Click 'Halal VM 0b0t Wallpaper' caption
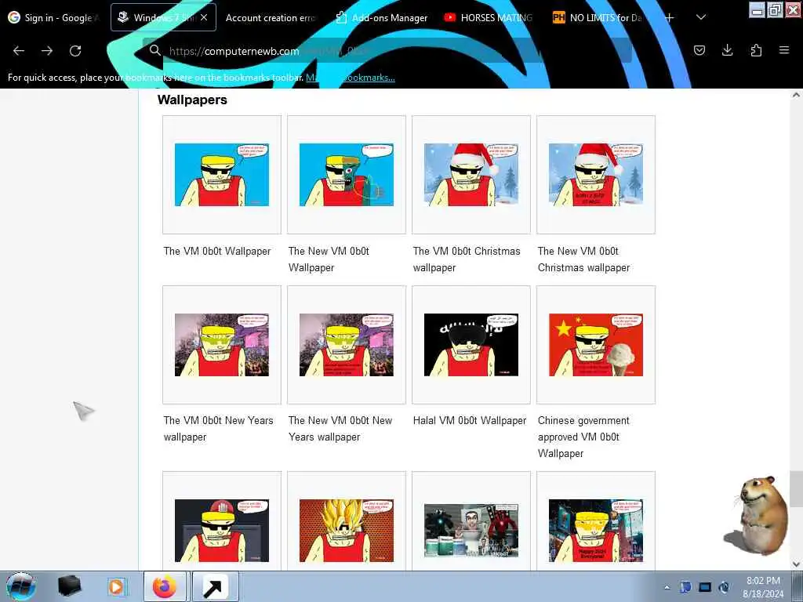Image resolution: width=803 pixels, height=602 pixels. [x=470, y=421]
